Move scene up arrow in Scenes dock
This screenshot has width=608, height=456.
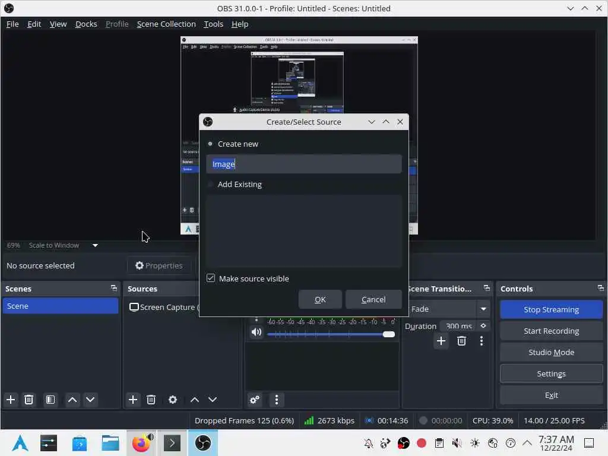72,400
